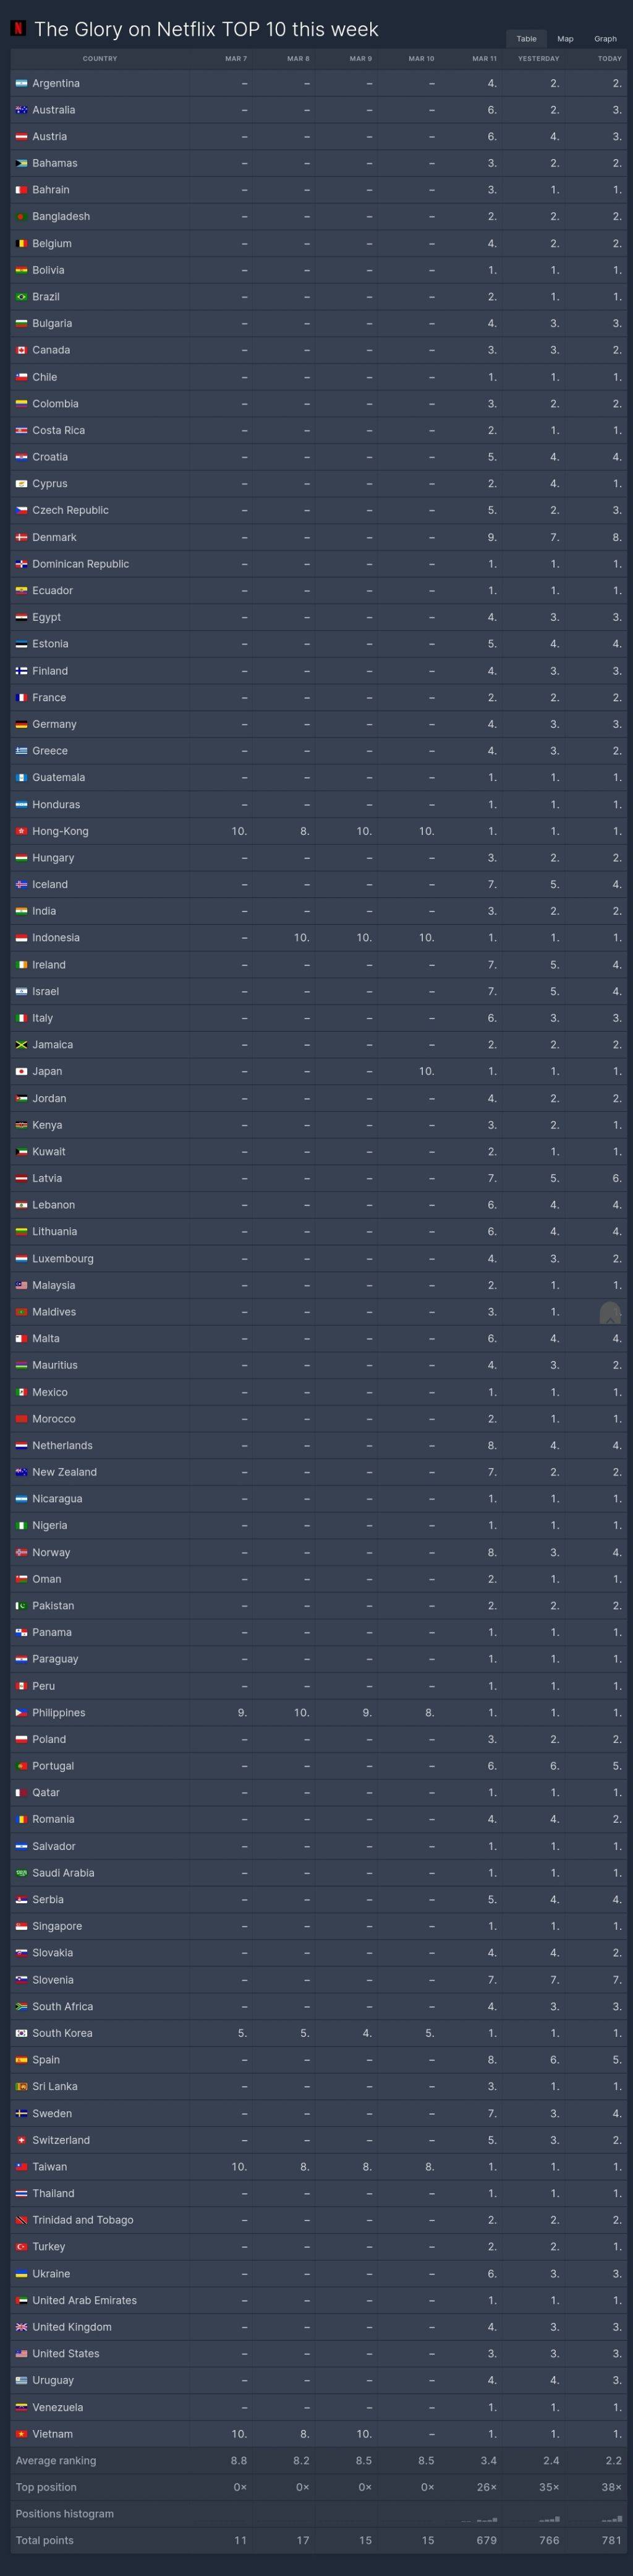
Task: Click the Country column header
Action: coord(100,59)
